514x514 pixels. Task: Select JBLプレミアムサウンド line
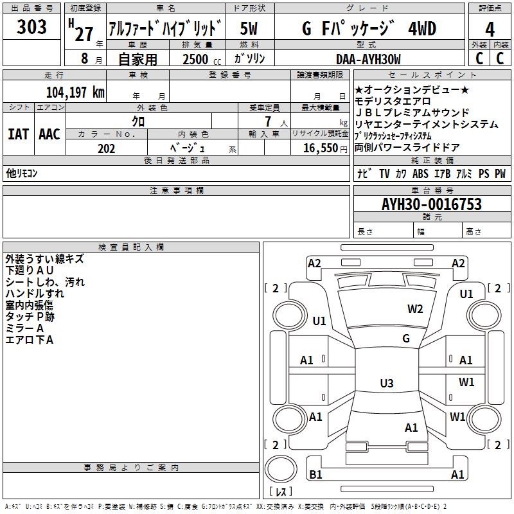pyautogui.click(x=412, y=112)
